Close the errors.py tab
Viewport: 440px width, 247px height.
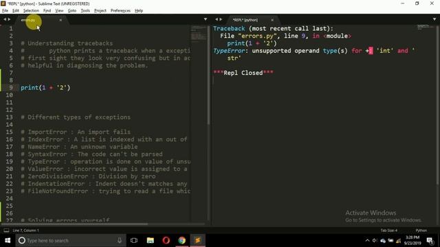60,20
